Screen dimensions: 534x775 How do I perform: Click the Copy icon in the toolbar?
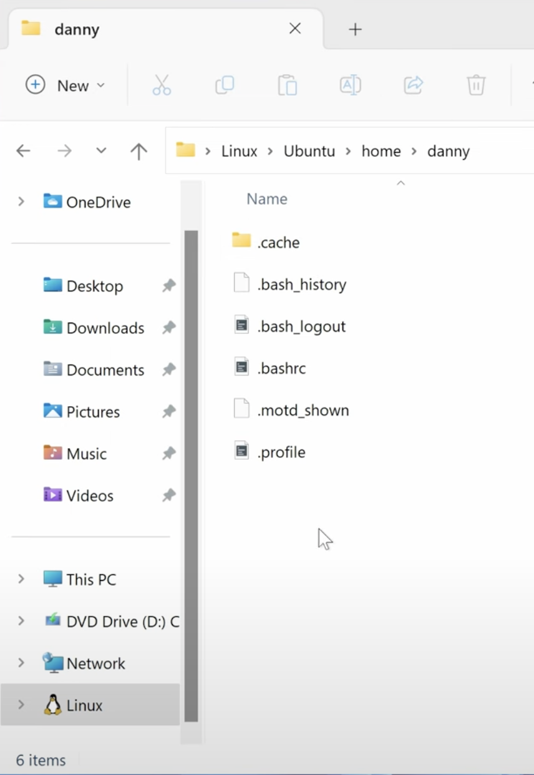pyautogui.click(x=224, y=85)
